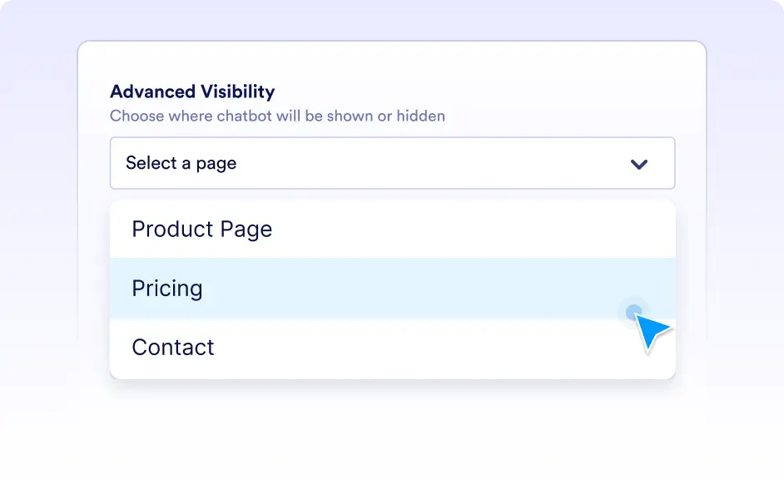Click the chatbot shown-or-hidden description text
Image resolution: width=784 pixels, height=489 pixels.
[x=277, y=116]
